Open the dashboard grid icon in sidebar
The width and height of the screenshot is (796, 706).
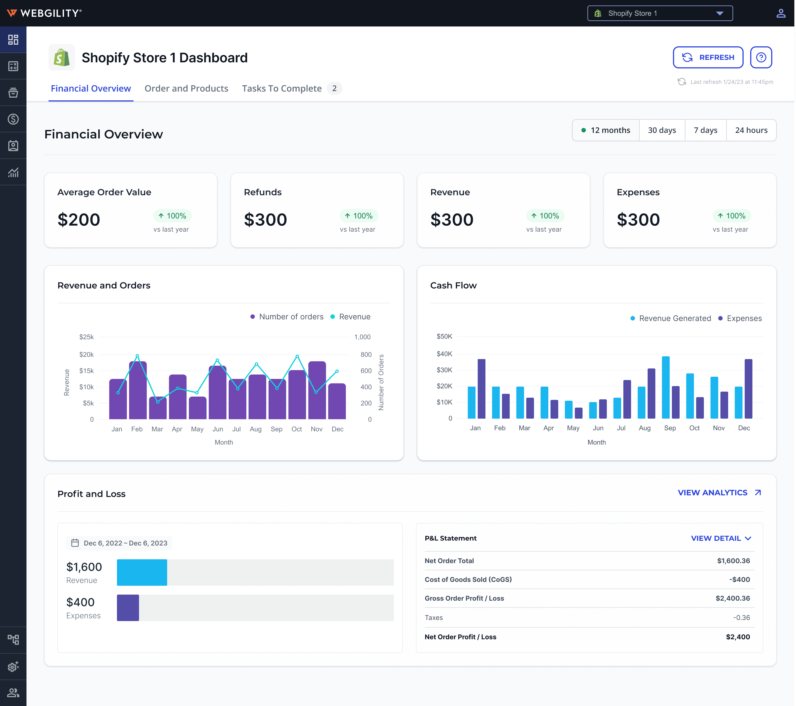13,40
